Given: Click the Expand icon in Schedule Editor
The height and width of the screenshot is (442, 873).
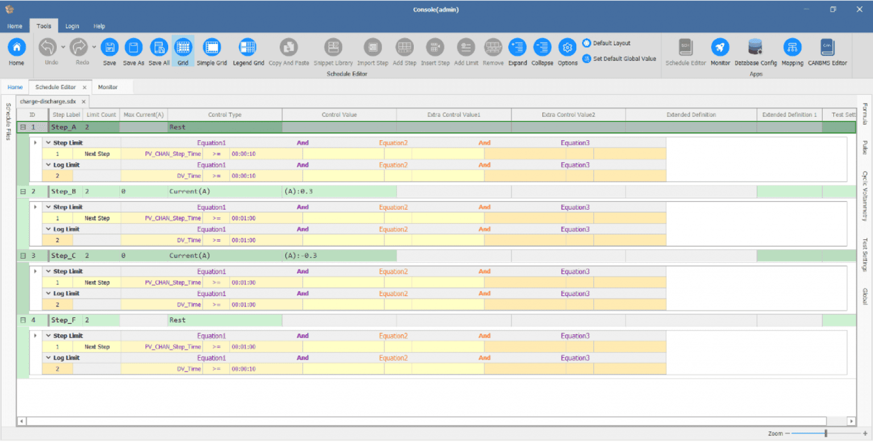Looking at the screenshot, I should pos(517,51).
